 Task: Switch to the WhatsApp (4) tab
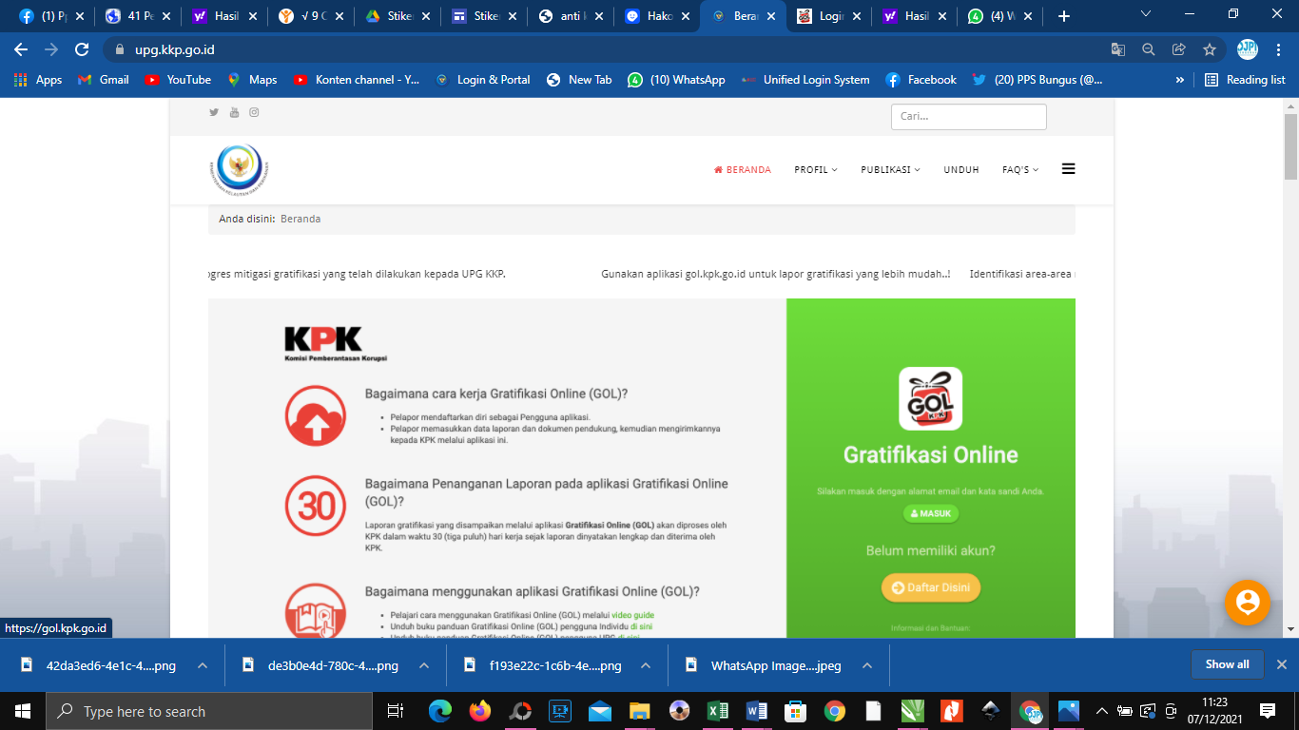tap(998, 16)
